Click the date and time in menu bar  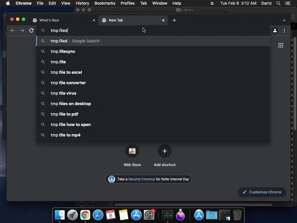238,3
